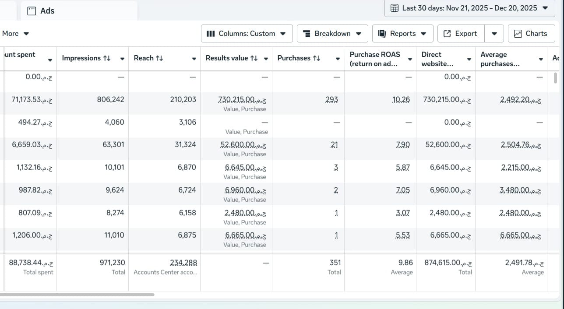Click the 10.26 purchase ROAS value
564x309 pixels.
click(401, 100)
